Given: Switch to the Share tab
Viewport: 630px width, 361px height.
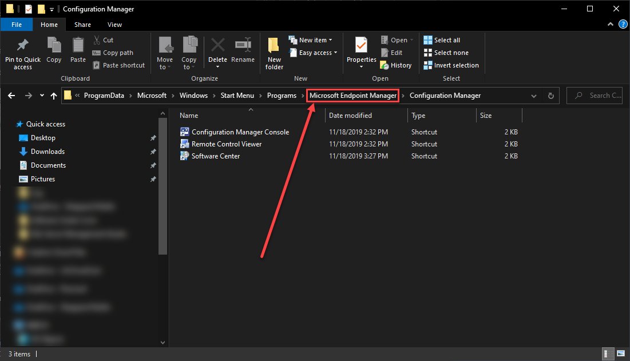Looking at the screenshot, I should tap(82, 25).
